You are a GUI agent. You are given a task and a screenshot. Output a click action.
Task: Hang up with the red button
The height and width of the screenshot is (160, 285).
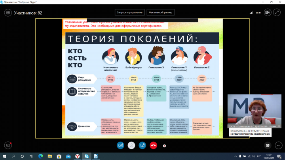(153, 145)
